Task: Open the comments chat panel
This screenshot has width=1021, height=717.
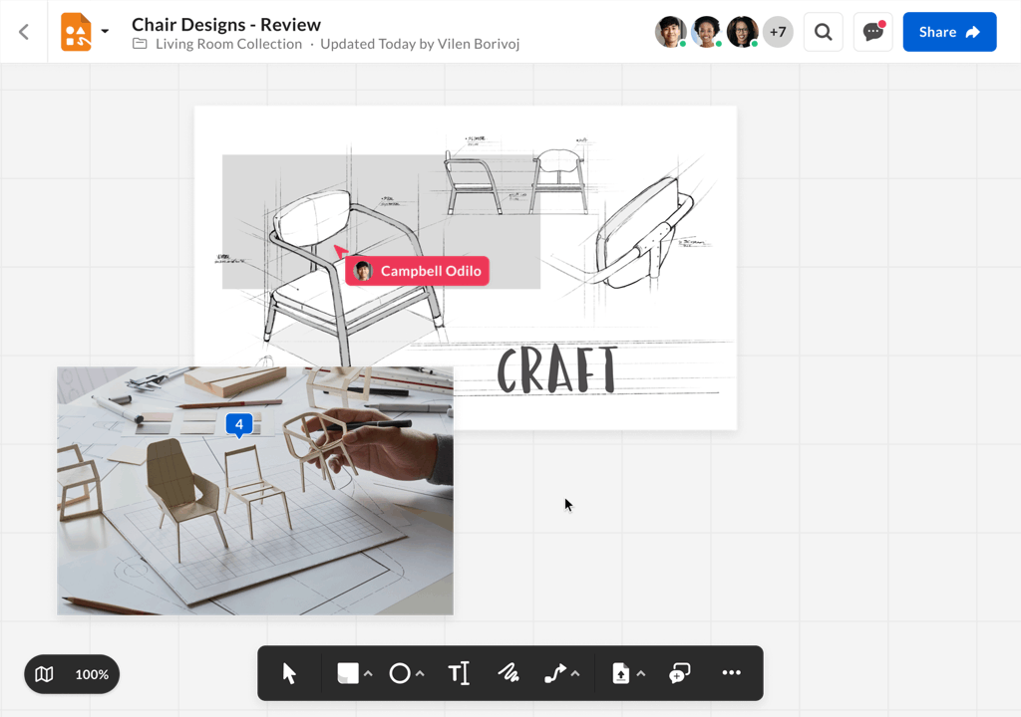Action: [872, 32]
